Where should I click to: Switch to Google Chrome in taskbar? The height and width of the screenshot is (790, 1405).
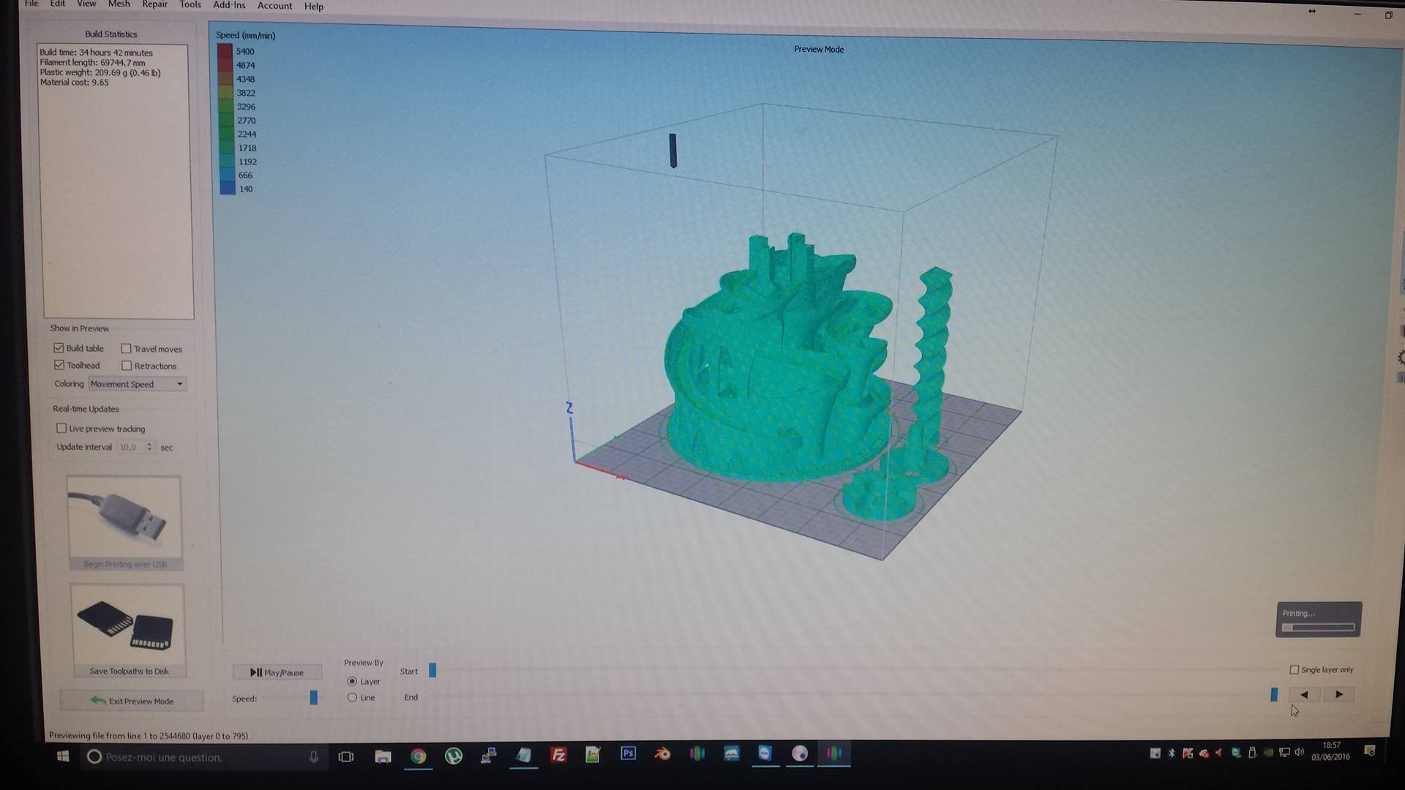[418, 756]
